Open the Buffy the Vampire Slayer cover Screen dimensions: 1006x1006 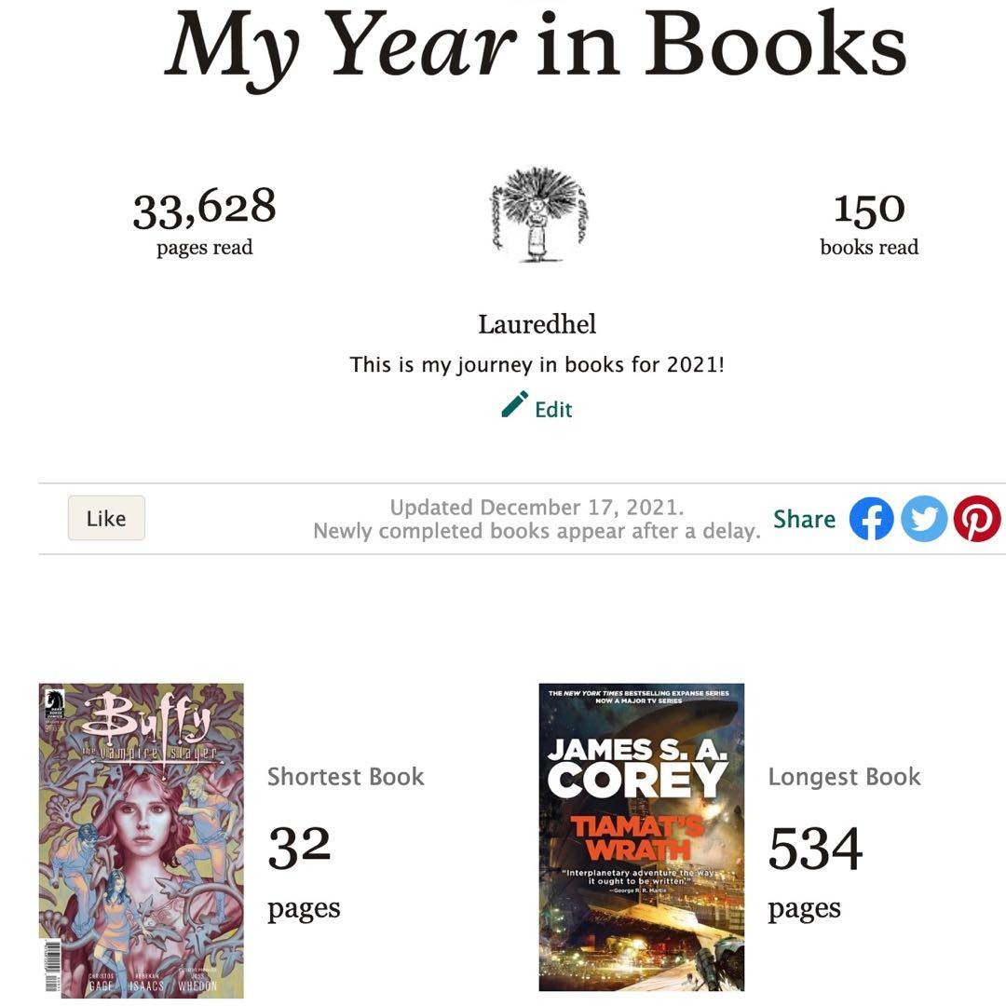(142, 840)
